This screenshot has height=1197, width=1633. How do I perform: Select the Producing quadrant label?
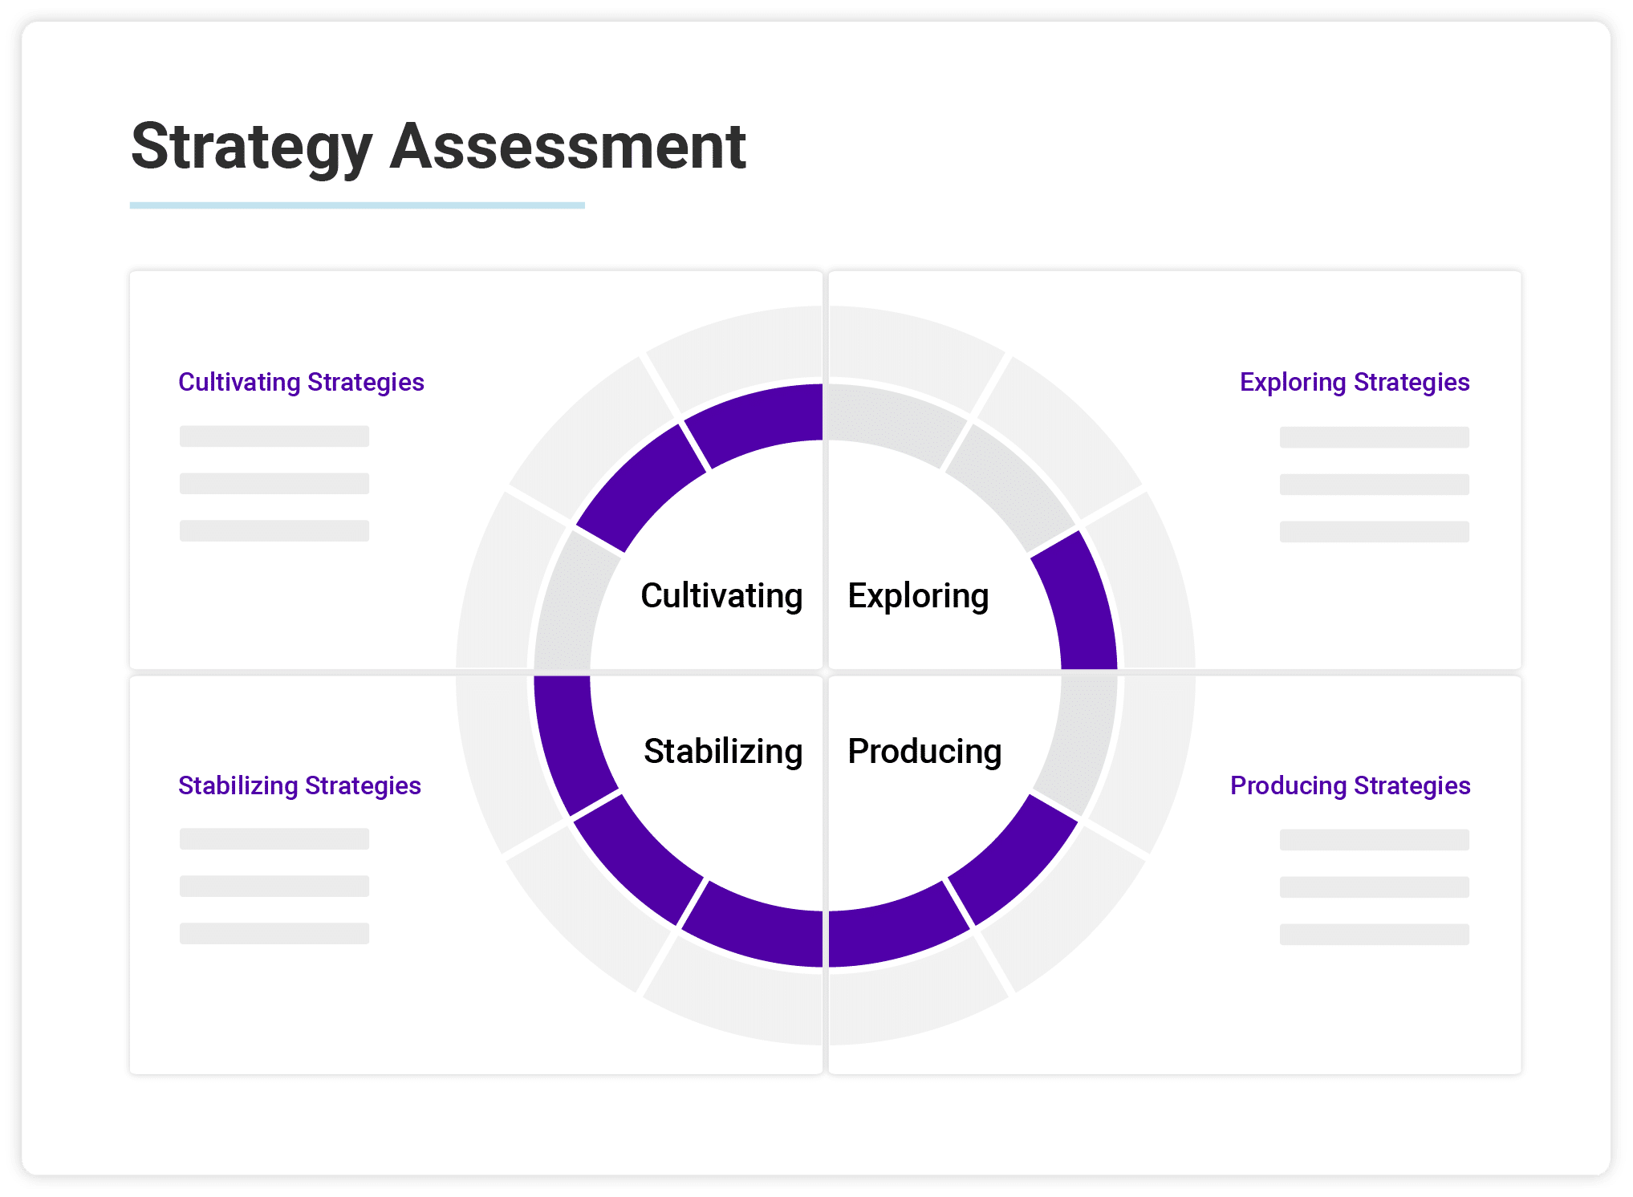(x=924, y=751)
